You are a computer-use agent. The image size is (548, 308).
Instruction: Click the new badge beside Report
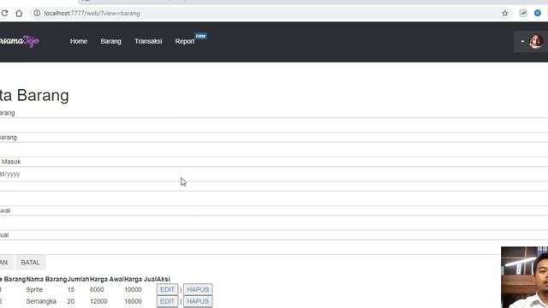200,36
